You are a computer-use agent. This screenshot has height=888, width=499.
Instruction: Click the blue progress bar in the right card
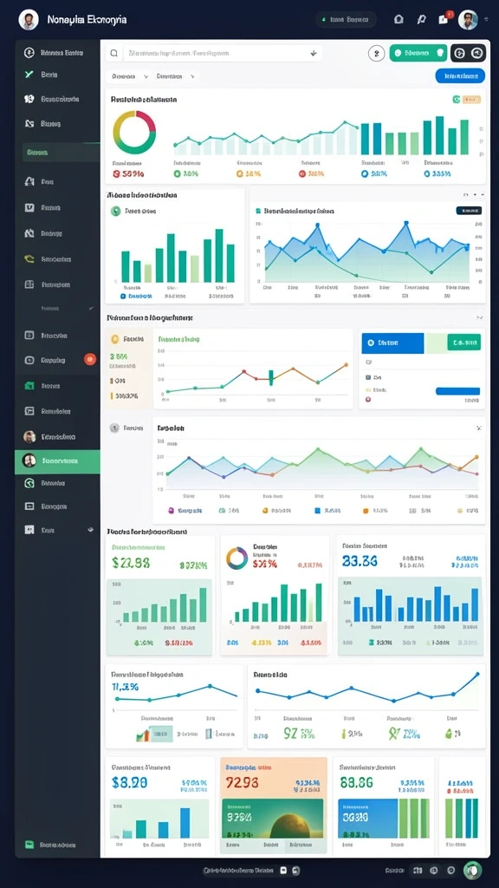click(x=457, y=391)
